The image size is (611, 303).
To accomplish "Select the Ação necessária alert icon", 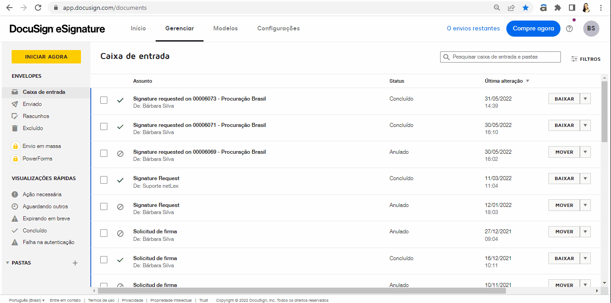I will pyautogui.click(x=15, y=194).
